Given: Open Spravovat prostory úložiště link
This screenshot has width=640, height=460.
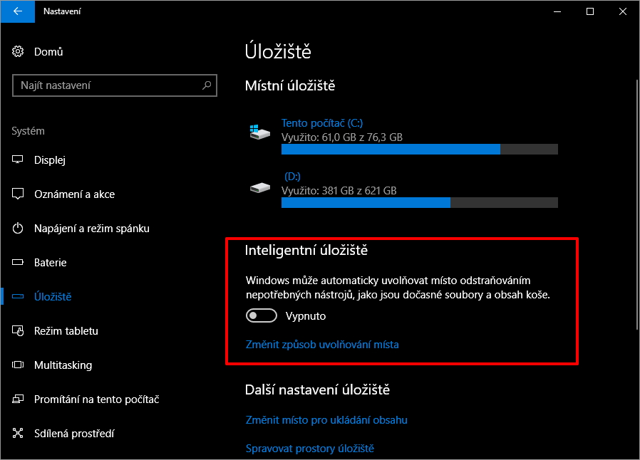Looking at the screenshot, I should pos(310,449).
